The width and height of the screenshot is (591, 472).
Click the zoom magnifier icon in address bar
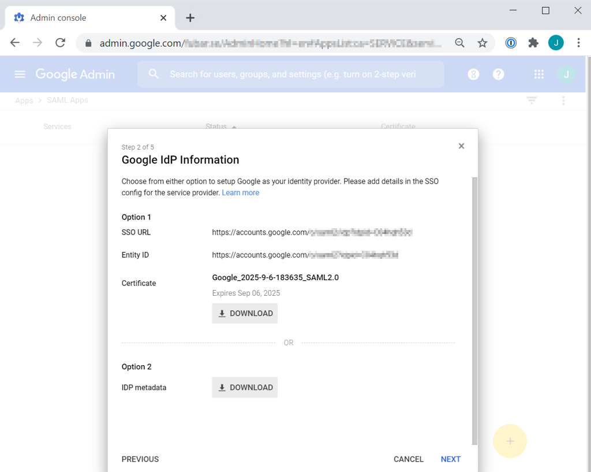click(x=459, y=43)
